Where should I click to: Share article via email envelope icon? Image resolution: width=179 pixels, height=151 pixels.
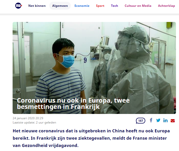click(173, 120)
